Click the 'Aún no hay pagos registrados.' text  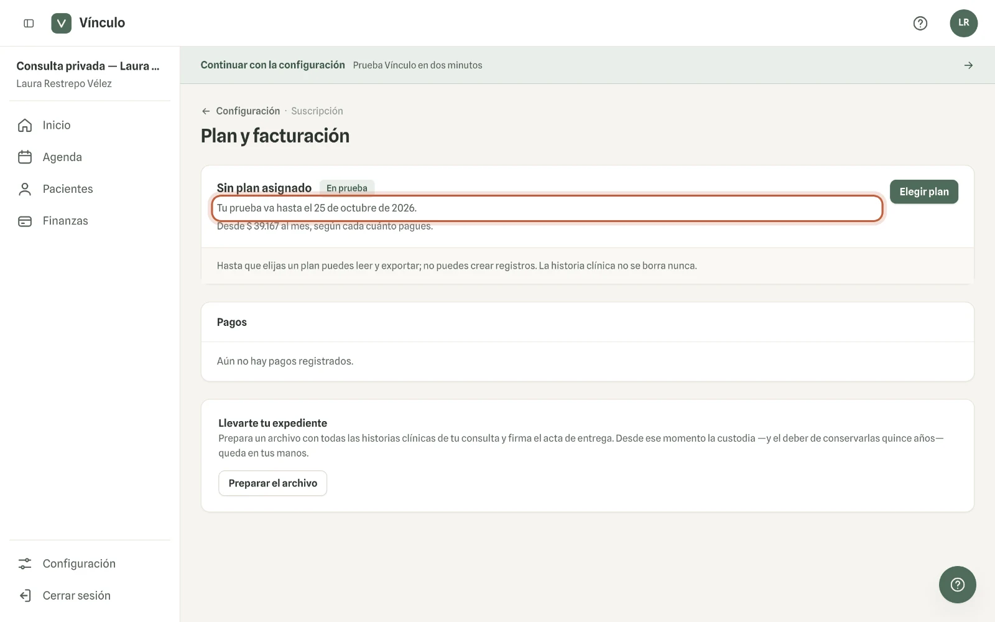coord(285,361)
